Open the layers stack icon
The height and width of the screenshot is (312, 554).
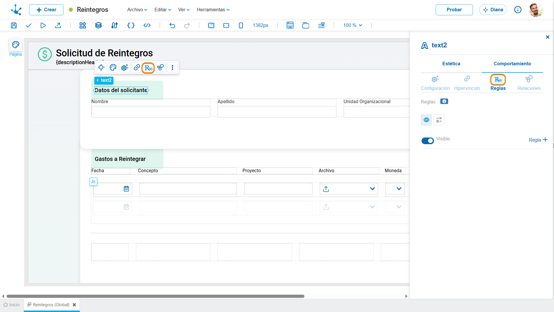98,25
